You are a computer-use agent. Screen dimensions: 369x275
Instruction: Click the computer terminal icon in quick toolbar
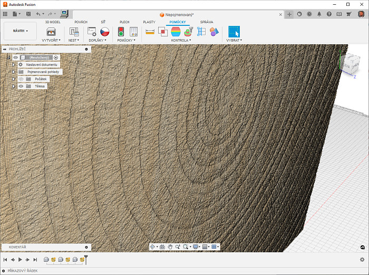[x=64, y=14]
